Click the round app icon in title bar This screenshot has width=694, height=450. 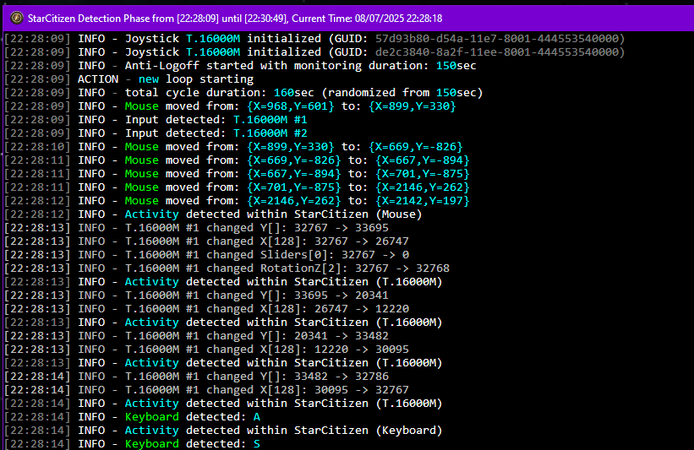point(17,18)
